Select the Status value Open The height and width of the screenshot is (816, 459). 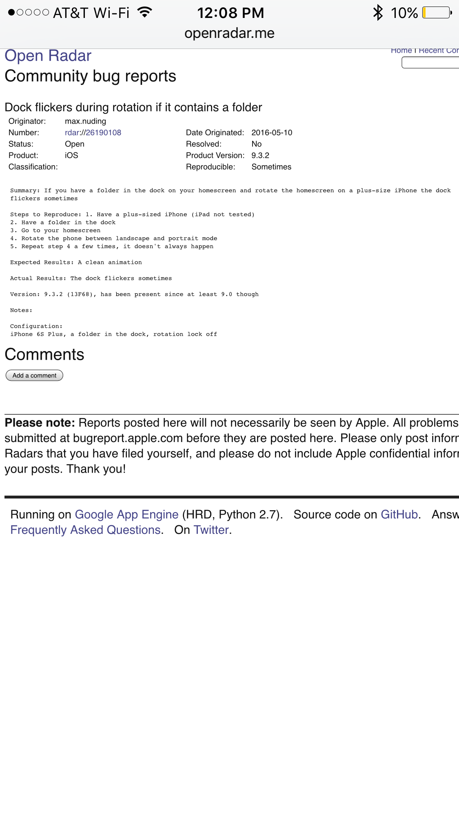pyautogui.click(x=75, y=144)
